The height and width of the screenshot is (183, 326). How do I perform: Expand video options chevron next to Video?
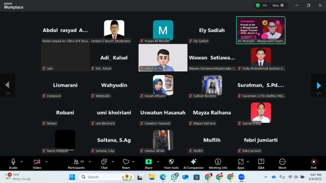(x=46, y=161)
